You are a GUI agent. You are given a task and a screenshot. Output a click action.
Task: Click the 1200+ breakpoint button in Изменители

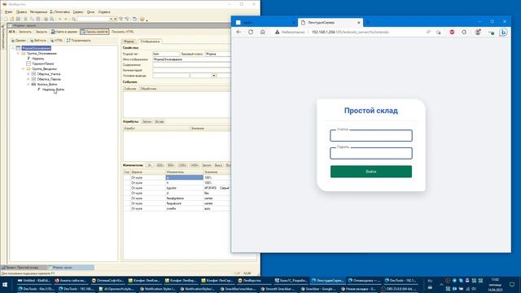[x=182, y=165]
